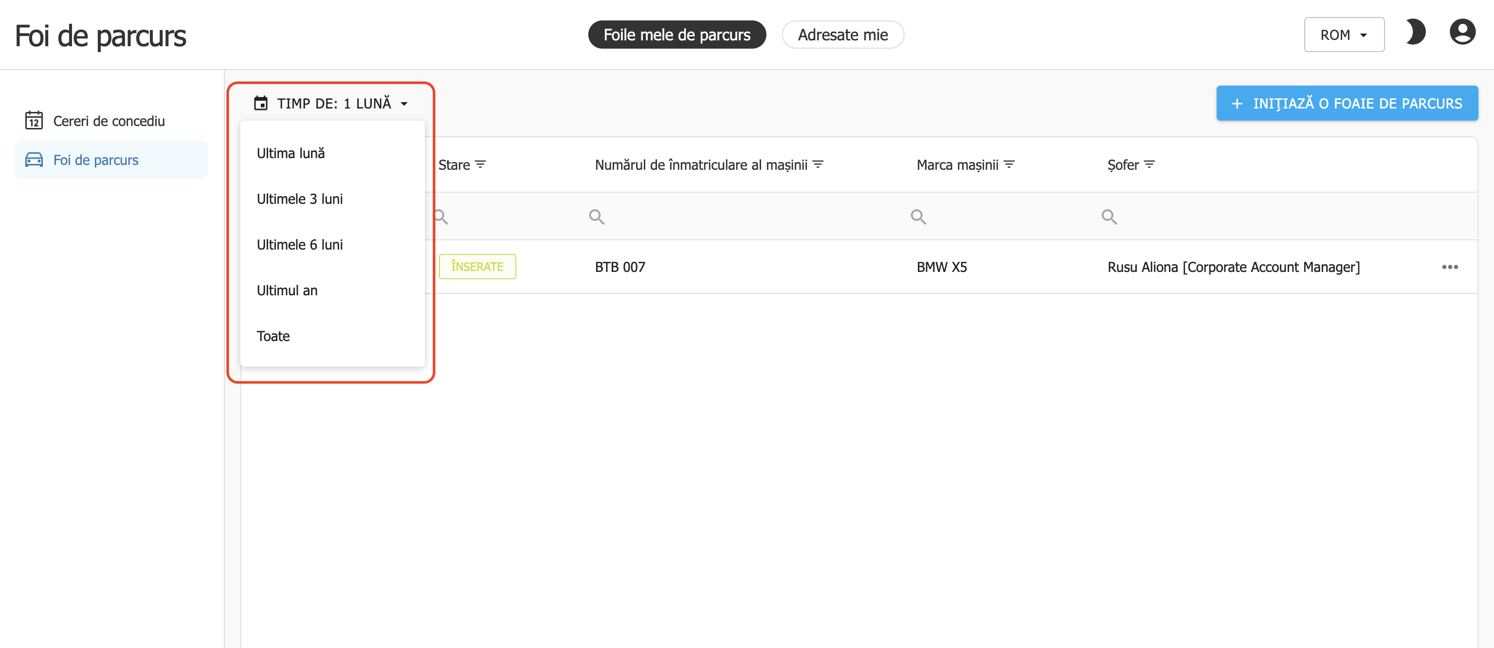Click the Marca mașinii filter icon
1494x648 pixels.
click(x=1008, y=164)
